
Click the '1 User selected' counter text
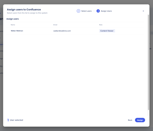click(16, 120)
